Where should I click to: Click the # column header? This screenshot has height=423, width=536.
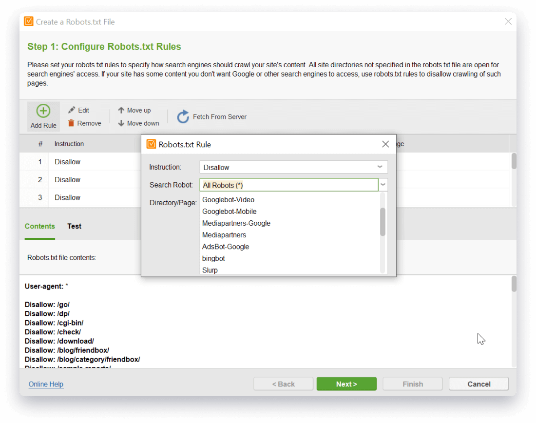40,144
